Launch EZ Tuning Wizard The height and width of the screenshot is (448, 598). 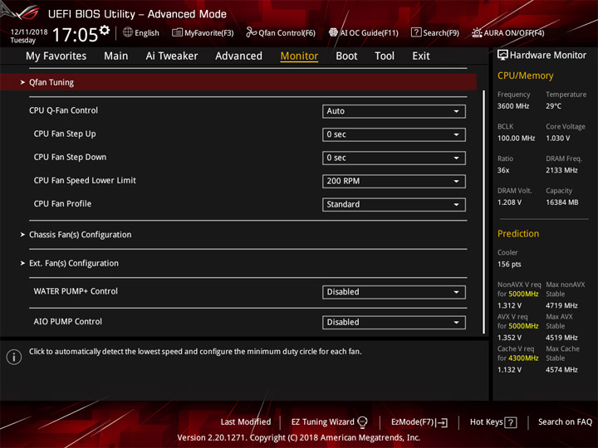click(329, 421)
